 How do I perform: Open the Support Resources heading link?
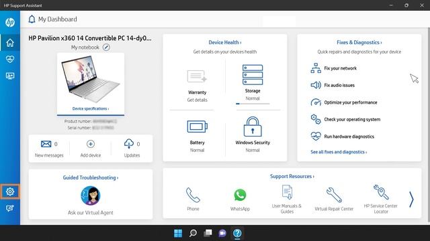(292, 176)
